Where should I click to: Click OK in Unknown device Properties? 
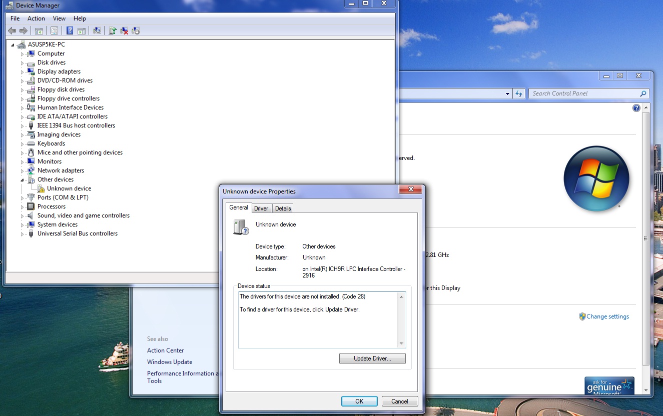pos(359,401)
